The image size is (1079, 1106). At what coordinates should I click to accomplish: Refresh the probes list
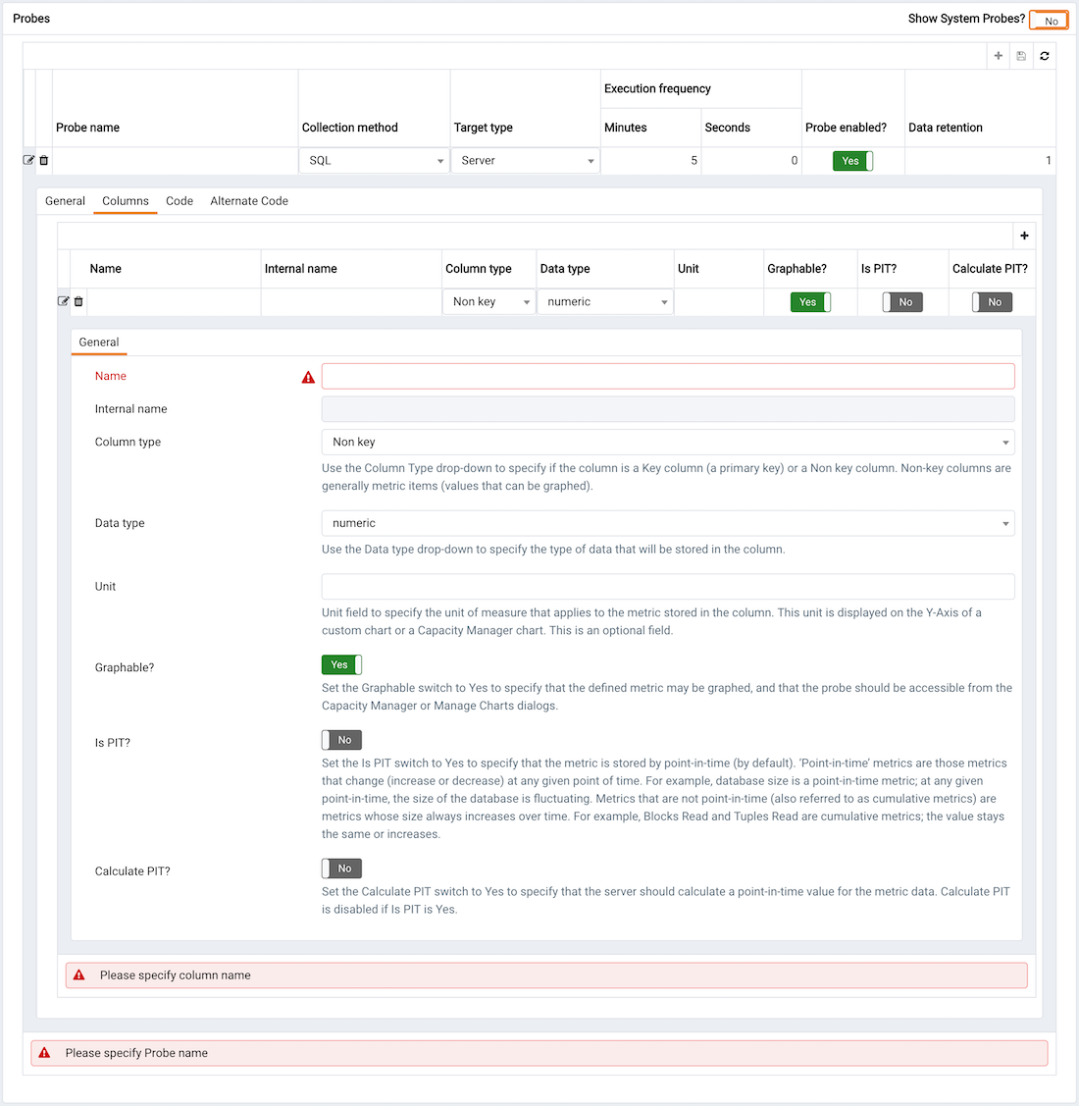[x=1045, y=56]
